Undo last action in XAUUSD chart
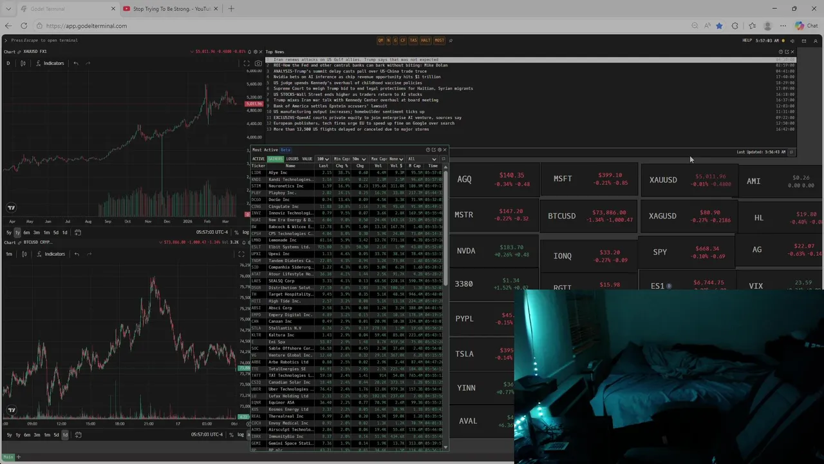This screenshot has width=824, height=464. pos(76,63)
